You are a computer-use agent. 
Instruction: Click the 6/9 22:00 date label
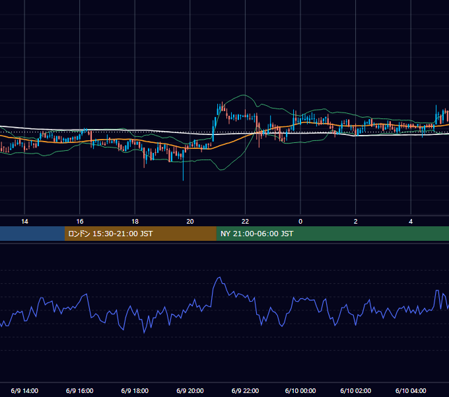pos(245,390)
